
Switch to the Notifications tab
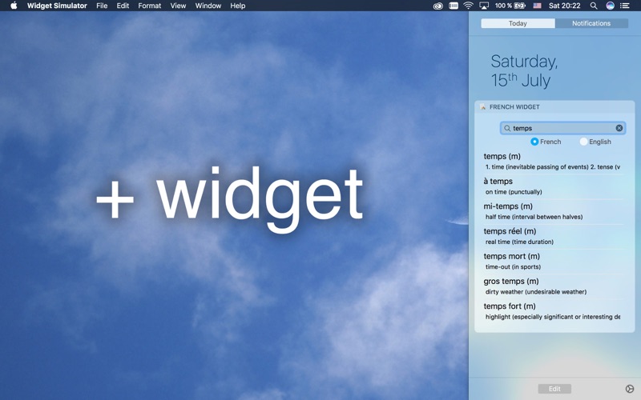point(591,23)
